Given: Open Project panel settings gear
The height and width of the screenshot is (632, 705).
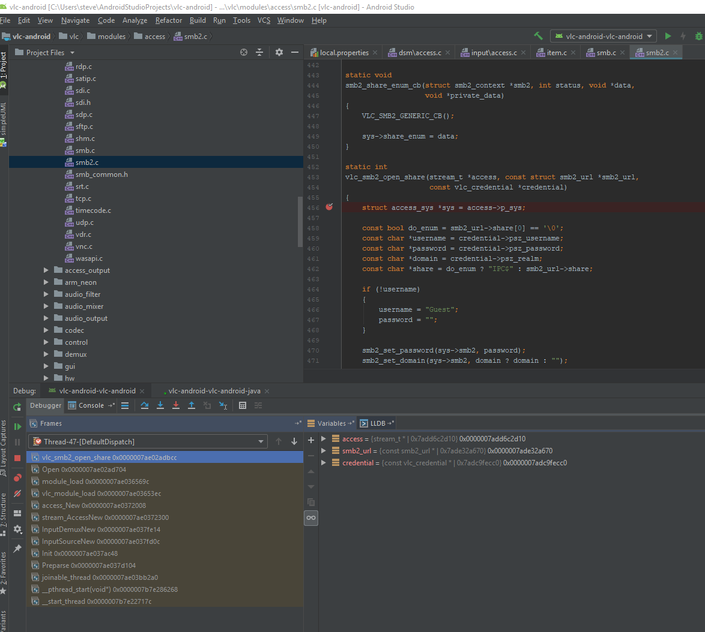Looking at the screenshot, I should point(279,52).
